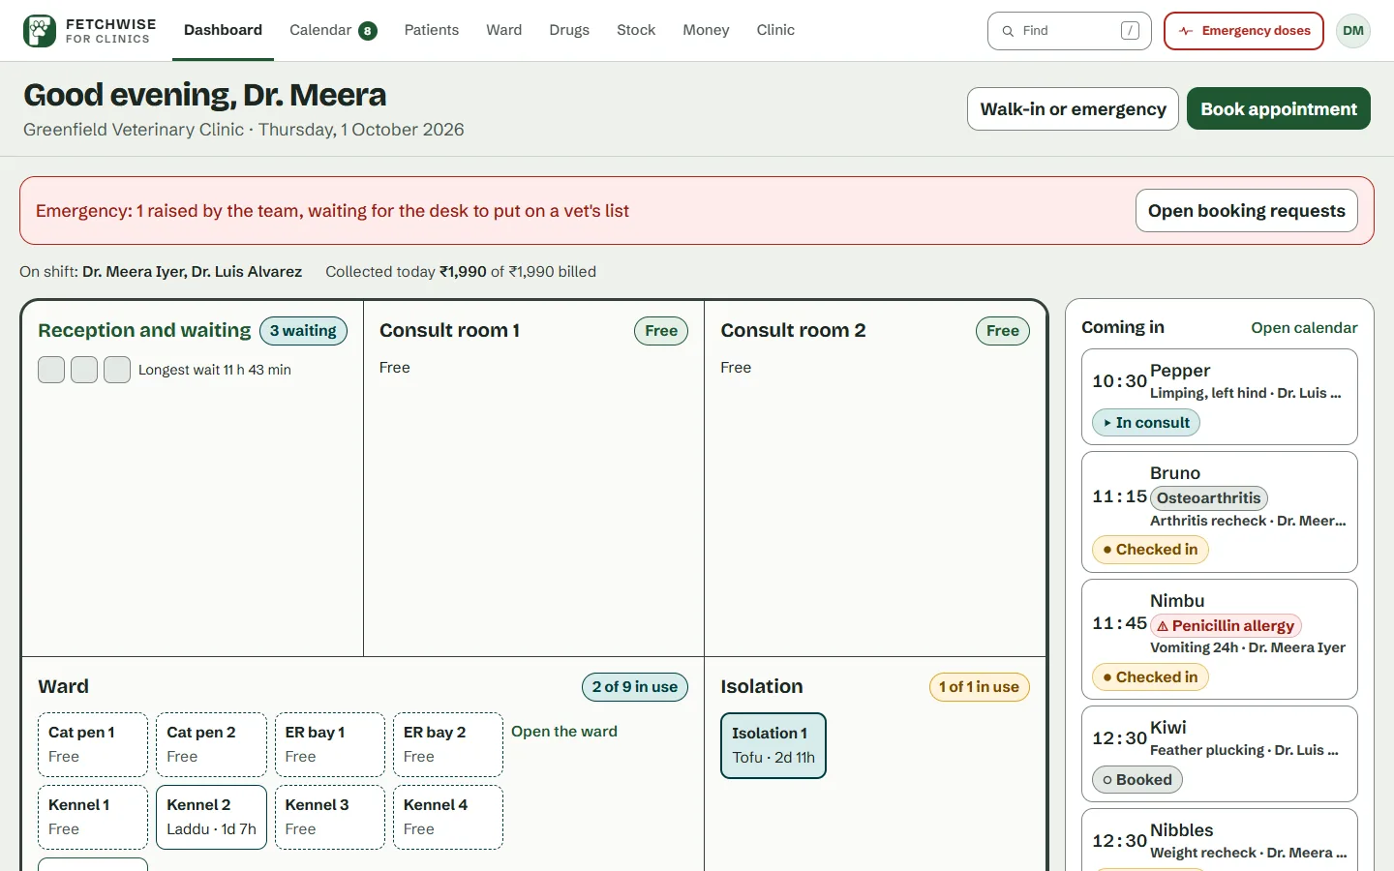Open Nibbles' 12:30 appointment card

[1220, 840]
